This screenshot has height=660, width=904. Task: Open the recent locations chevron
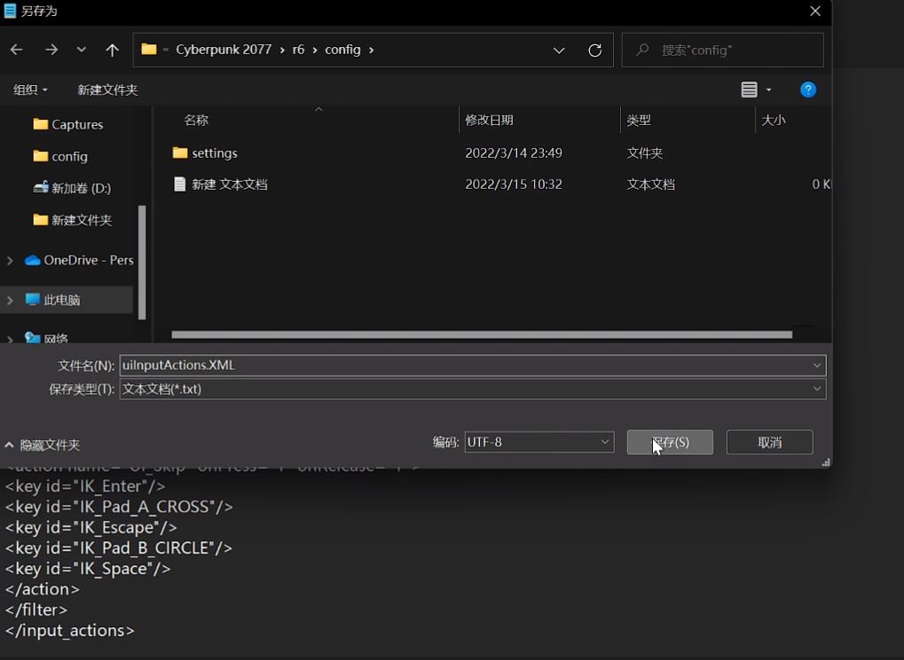pos(82,50)
